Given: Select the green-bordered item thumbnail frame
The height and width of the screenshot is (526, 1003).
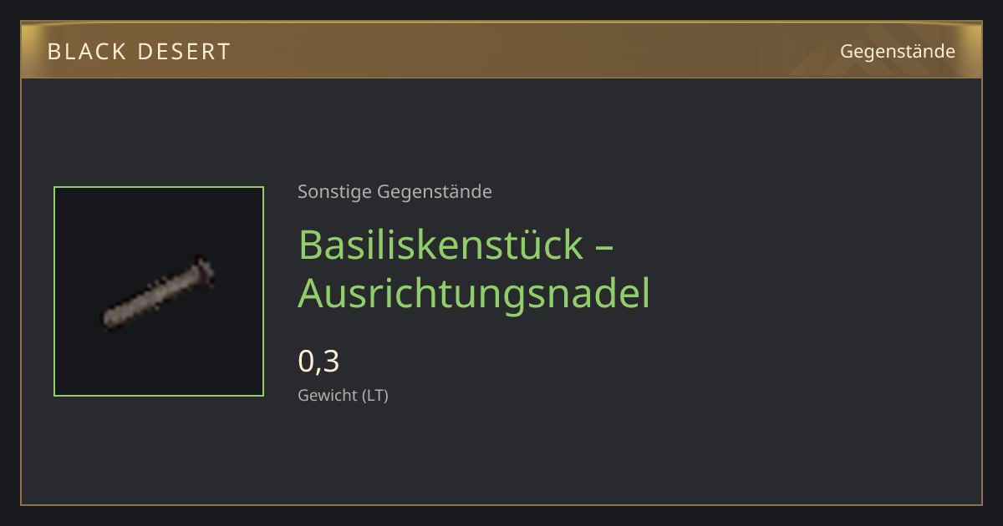Looking at the screenshot, I should 159,291.
